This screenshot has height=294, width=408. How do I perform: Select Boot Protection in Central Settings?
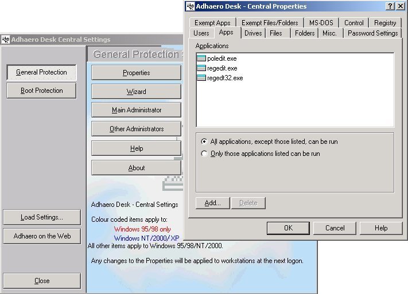(41, 91)
